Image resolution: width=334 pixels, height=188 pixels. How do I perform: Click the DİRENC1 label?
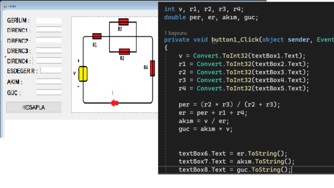pos(19,31)
